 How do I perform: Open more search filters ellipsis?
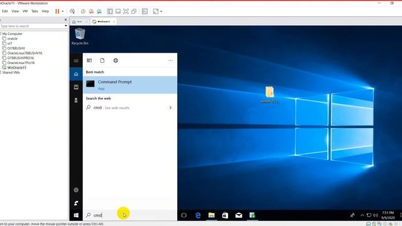point(170,60)
